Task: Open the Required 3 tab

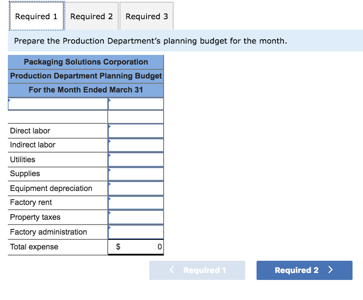Action: pyautogui.click(x=147, y=16)
